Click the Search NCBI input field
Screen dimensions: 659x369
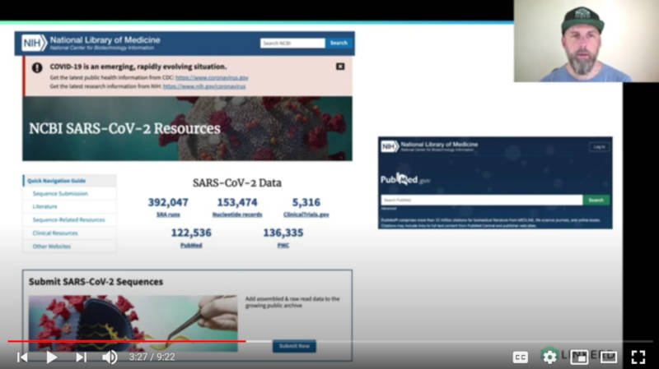click(292, 44)
